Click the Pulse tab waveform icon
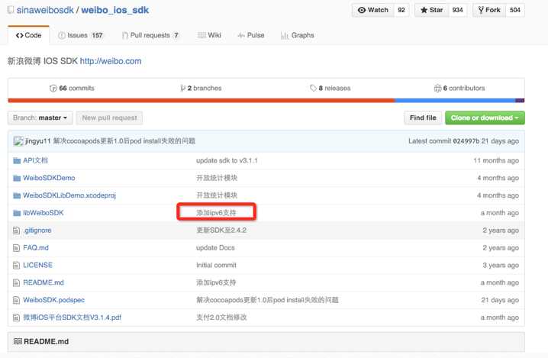The width and height of the screenshot is (548, 358). click(240, 35)
